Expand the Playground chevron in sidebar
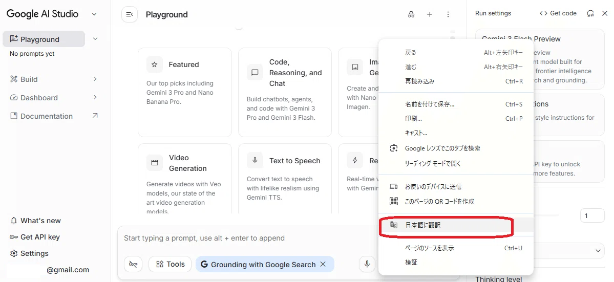 click(x=95, y=39)
